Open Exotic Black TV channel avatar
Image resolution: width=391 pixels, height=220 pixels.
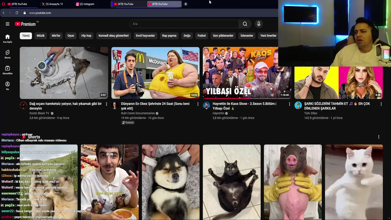(23, 105)
